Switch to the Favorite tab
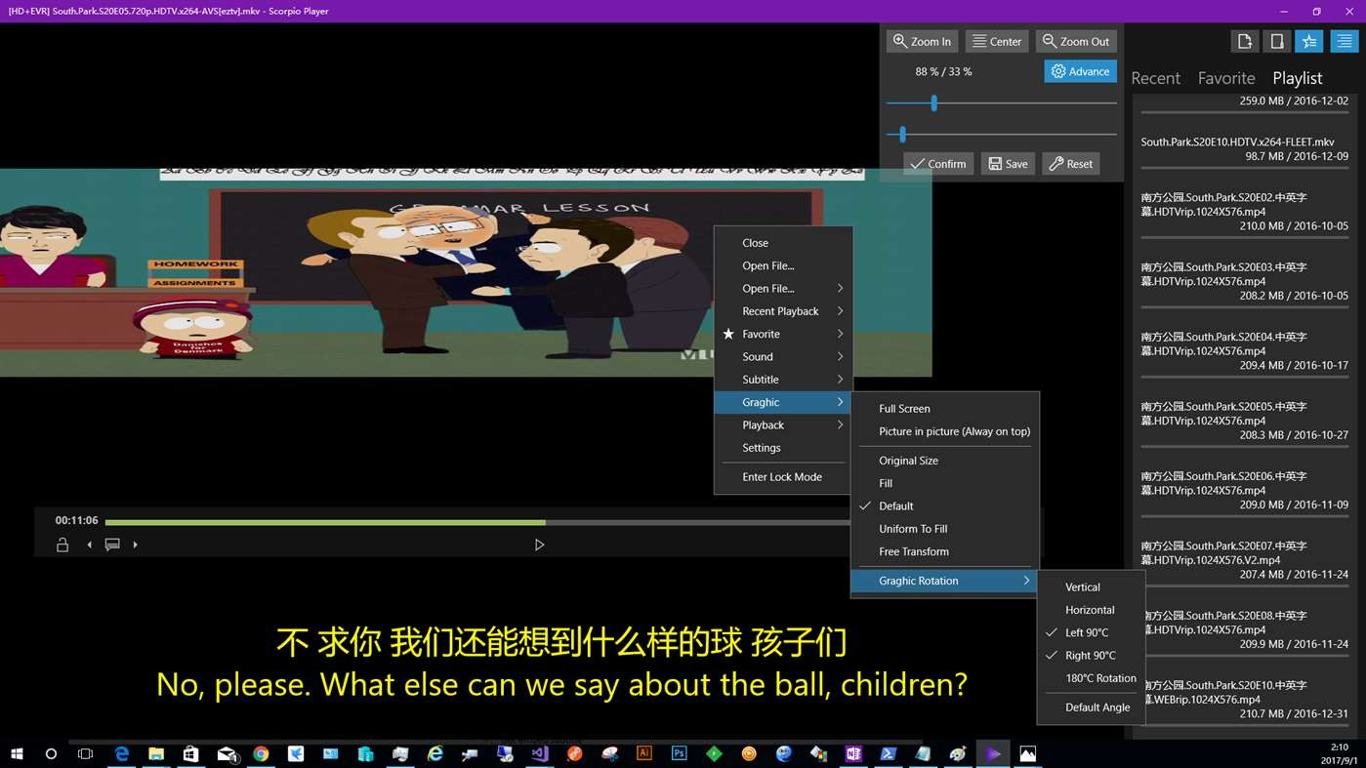1366x768 pixels. pyautogui.click(x=1226, y=78)
